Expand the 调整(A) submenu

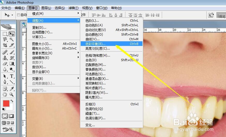pos(54,20)
